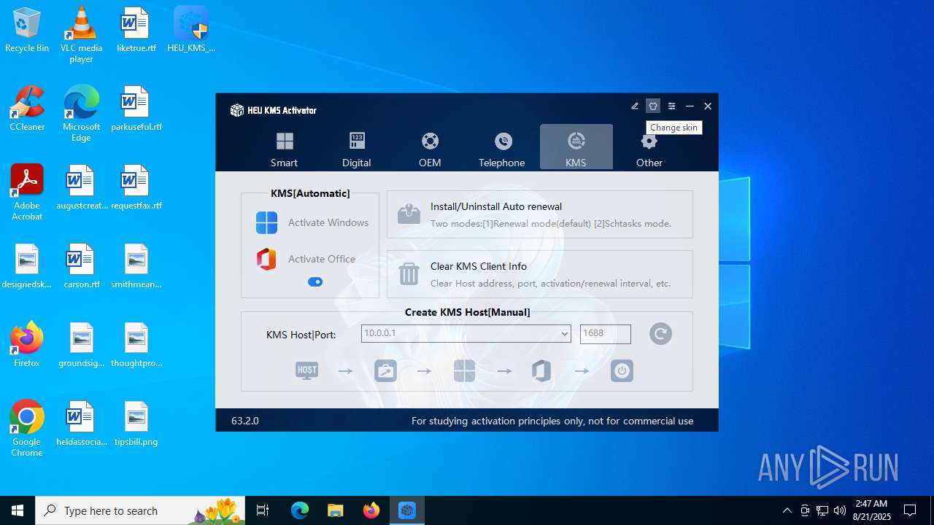The width and height of the screenshot is (934, 525).
Task: Select the Recycle Bin desktop icon
Action: tap(27, 31)
